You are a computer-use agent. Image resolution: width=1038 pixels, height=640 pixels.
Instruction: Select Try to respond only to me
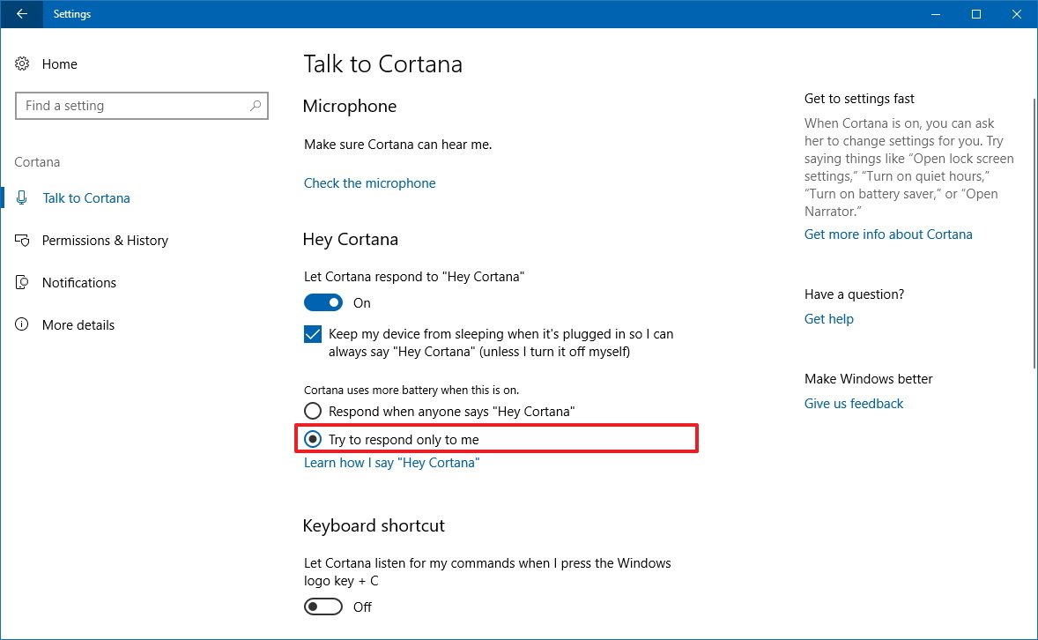pyautogui.click(x=313, y=439)
